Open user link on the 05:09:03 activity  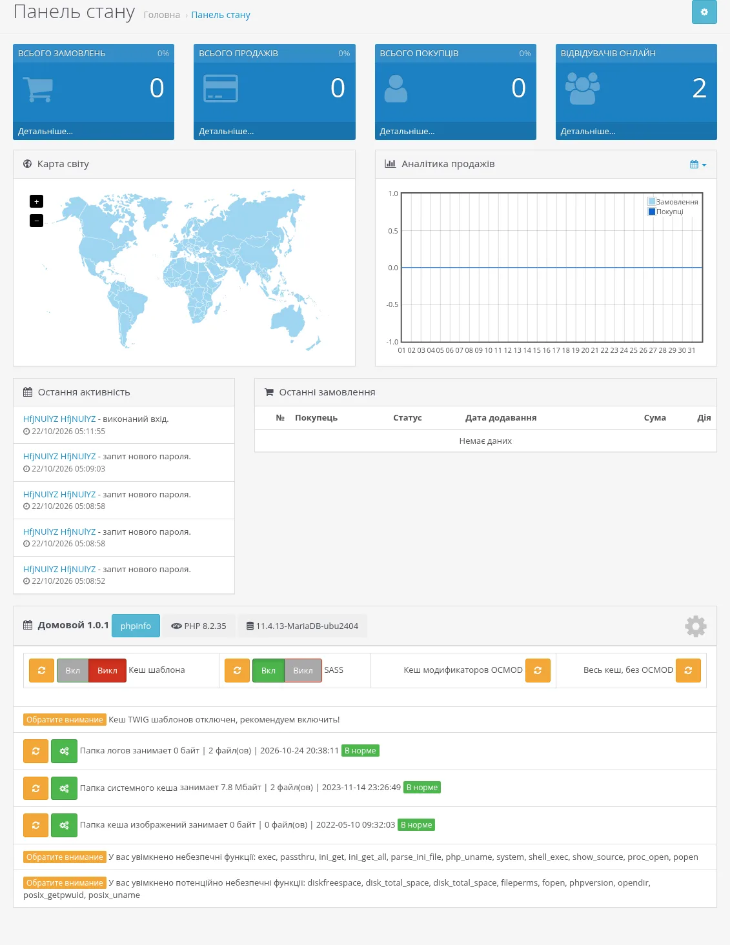pos(59,456)
